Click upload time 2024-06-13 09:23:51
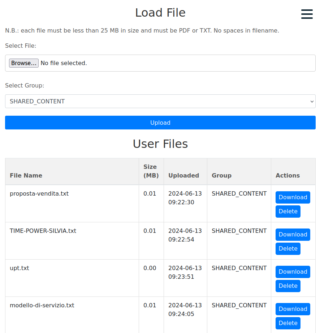Image resolution: width=320 pixels, height=333 pixels. [x=185, y=273]
